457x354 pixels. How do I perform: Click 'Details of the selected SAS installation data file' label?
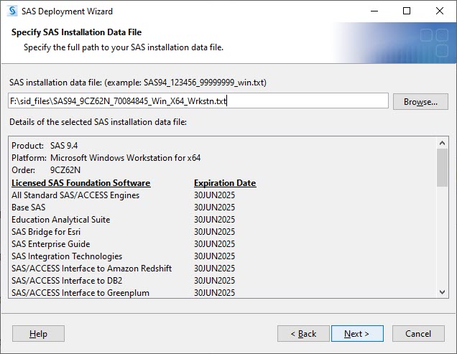[x=98, y=122]
